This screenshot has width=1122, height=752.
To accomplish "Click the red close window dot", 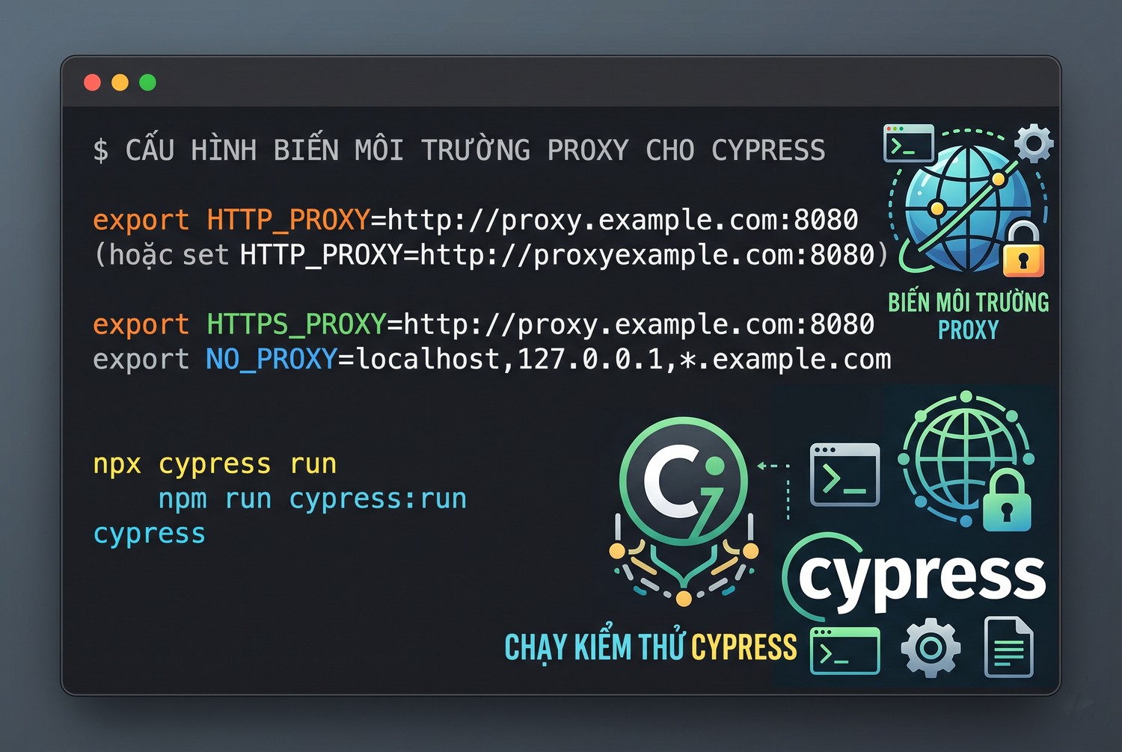I will tap(93, 82).
